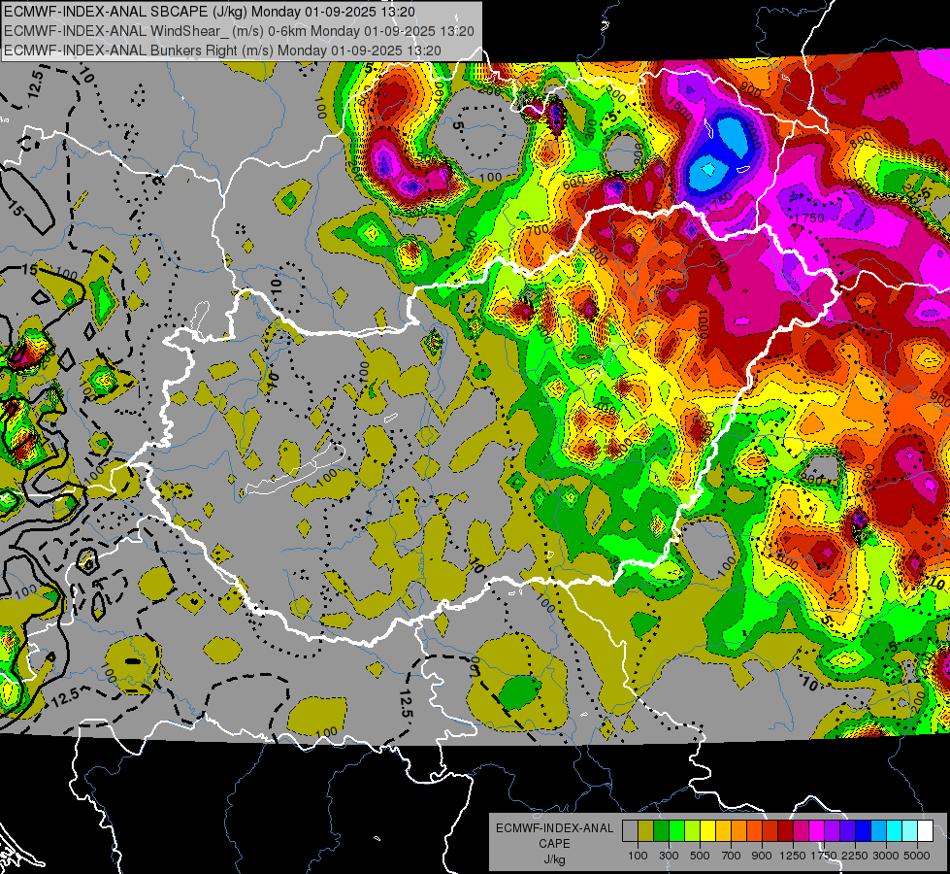Click the 900 value under legend bar
The width and height of the screenshot is (950, 874).
(762, 856)
